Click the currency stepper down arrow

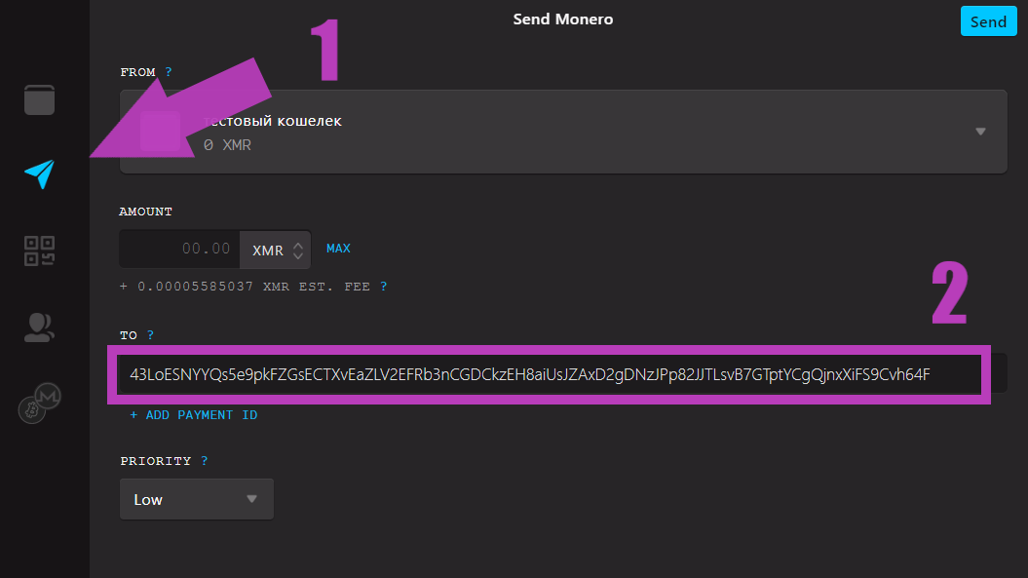296,255
